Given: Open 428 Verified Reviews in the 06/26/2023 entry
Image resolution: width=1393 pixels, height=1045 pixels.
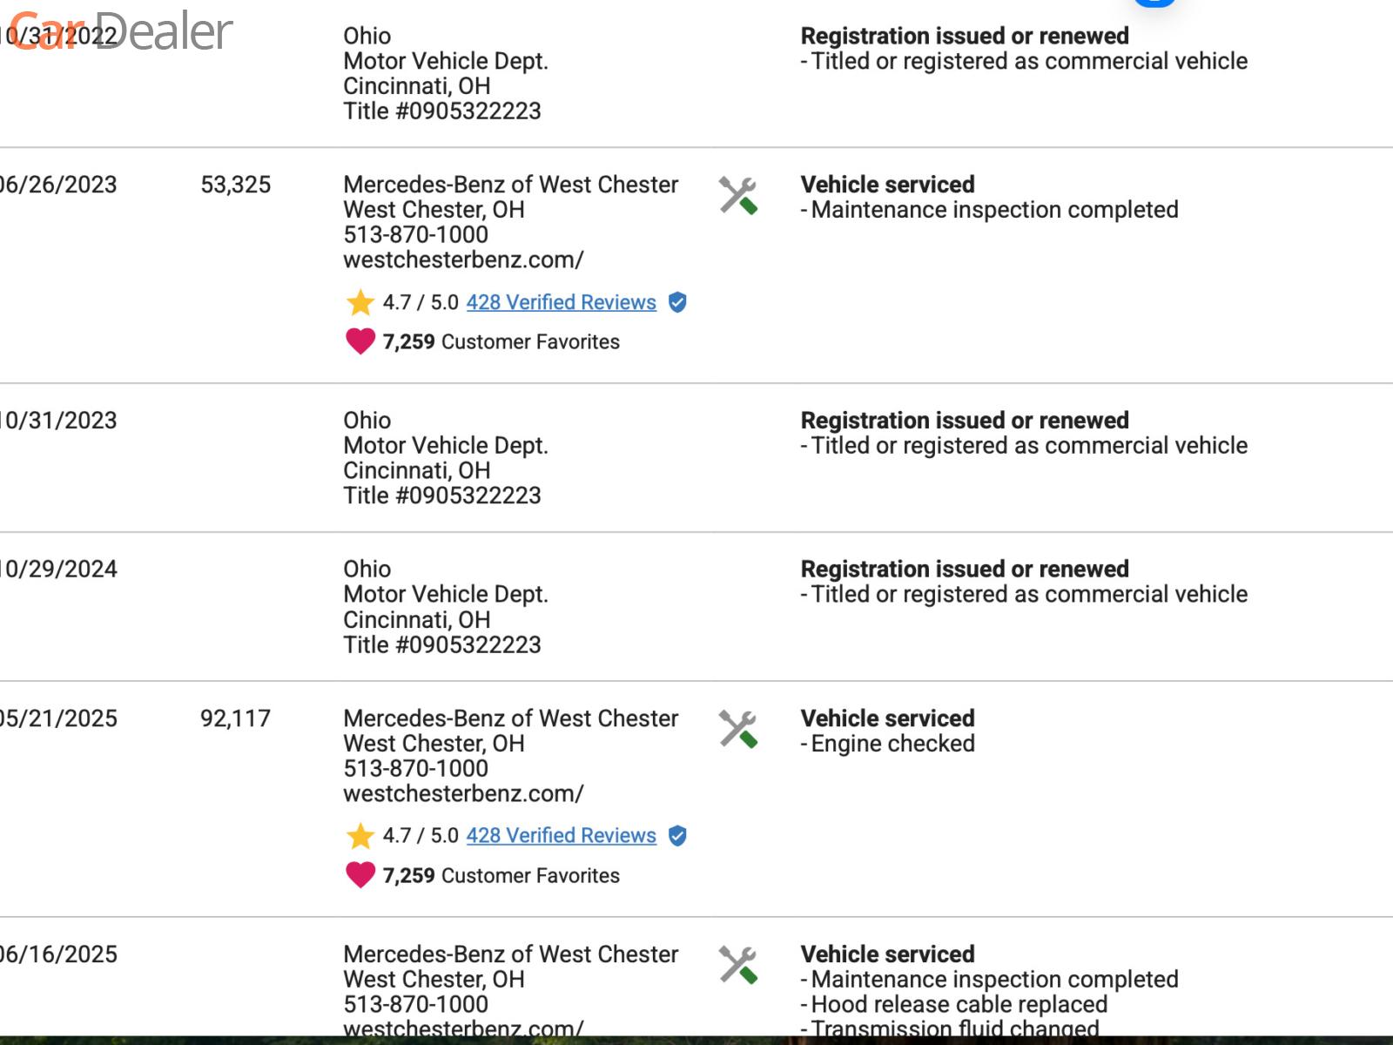Looking at the screenshot, I should (561, 302).
